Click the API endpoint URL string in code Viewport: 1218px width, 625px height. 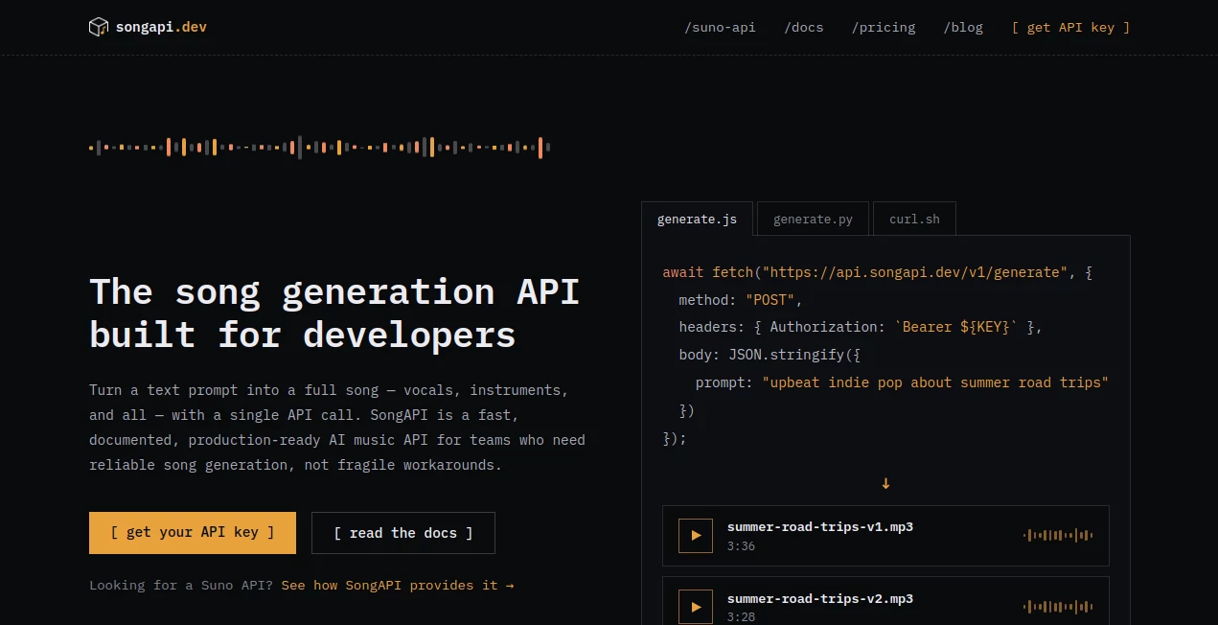914,272
